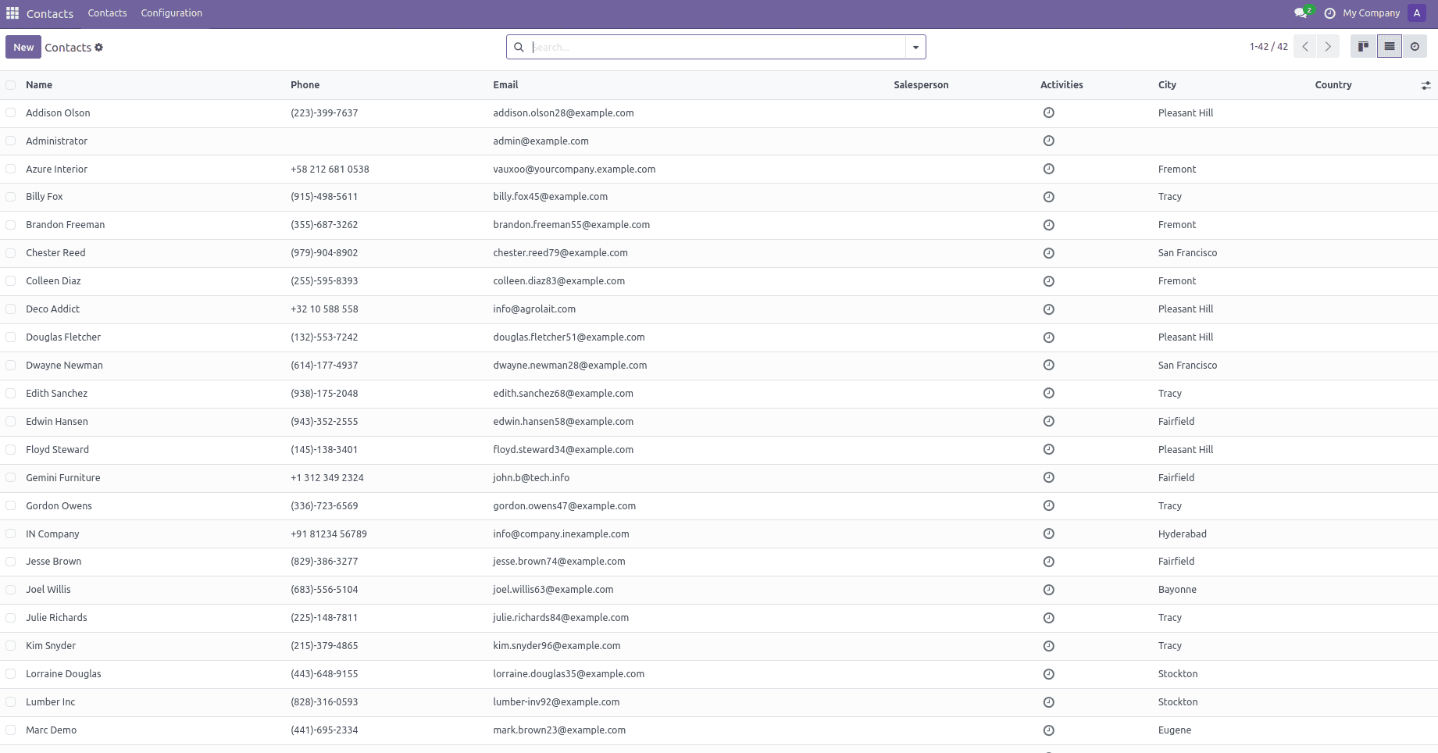Image resolution: width=1438 pixels, height=753 pixels.
Task: Switch to kanban view
Action: point(1362,46)
